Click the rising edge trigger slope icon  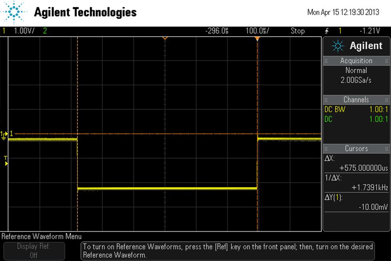coord(327,31)
